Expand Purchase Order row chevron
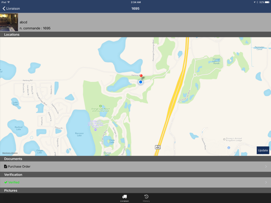271x203 pixels. click(266, 166)
